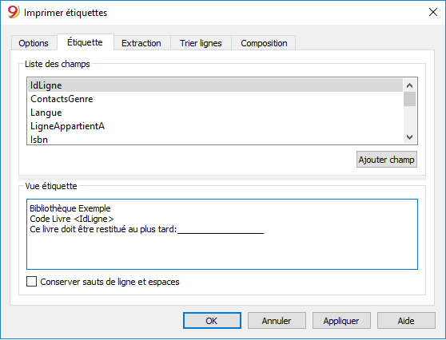446x340 pixels.
Task: Confirm with the OK button
Action: click(x=212, y=321)
